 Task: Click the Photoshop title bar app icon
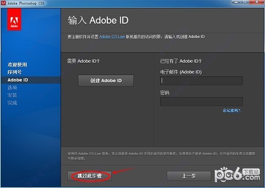[x=3, y=3]
